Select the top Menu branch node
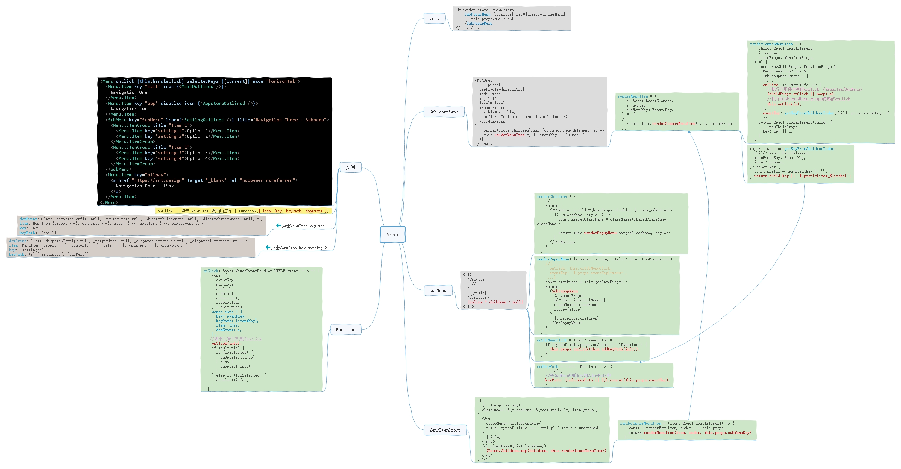The height and width of the screenshot is (469, 901). click(x=434, y=19)
